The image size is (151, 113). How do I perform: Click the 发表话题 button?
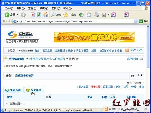(13, 90)
